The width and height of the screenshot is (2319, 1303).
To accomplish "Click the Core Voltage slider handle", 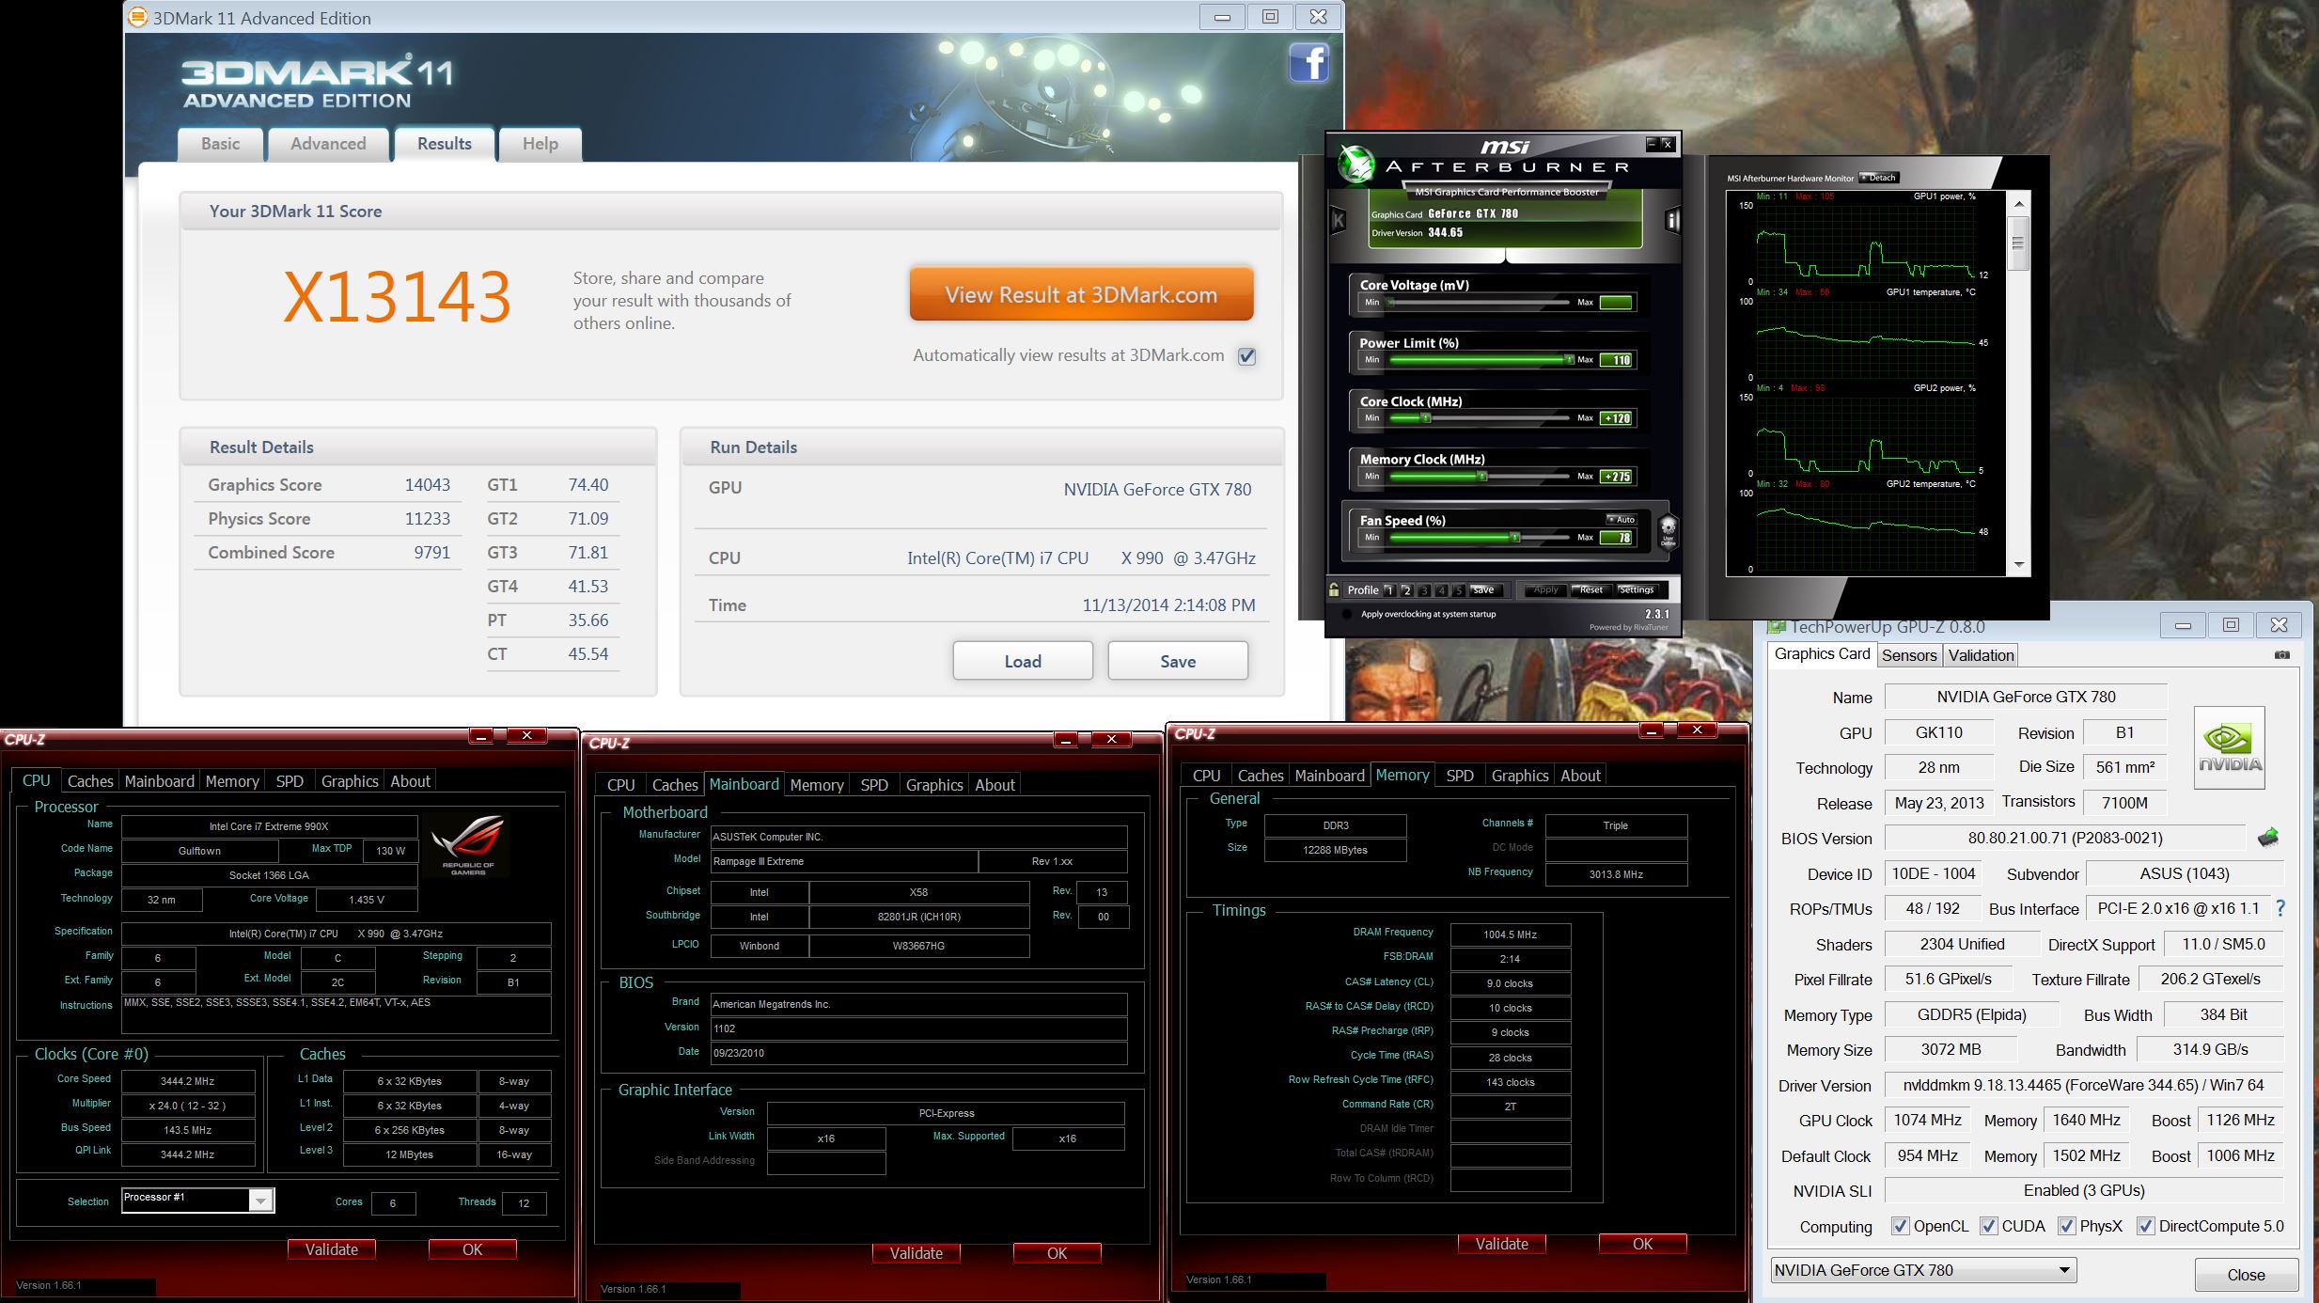I will pos(1391,302).
